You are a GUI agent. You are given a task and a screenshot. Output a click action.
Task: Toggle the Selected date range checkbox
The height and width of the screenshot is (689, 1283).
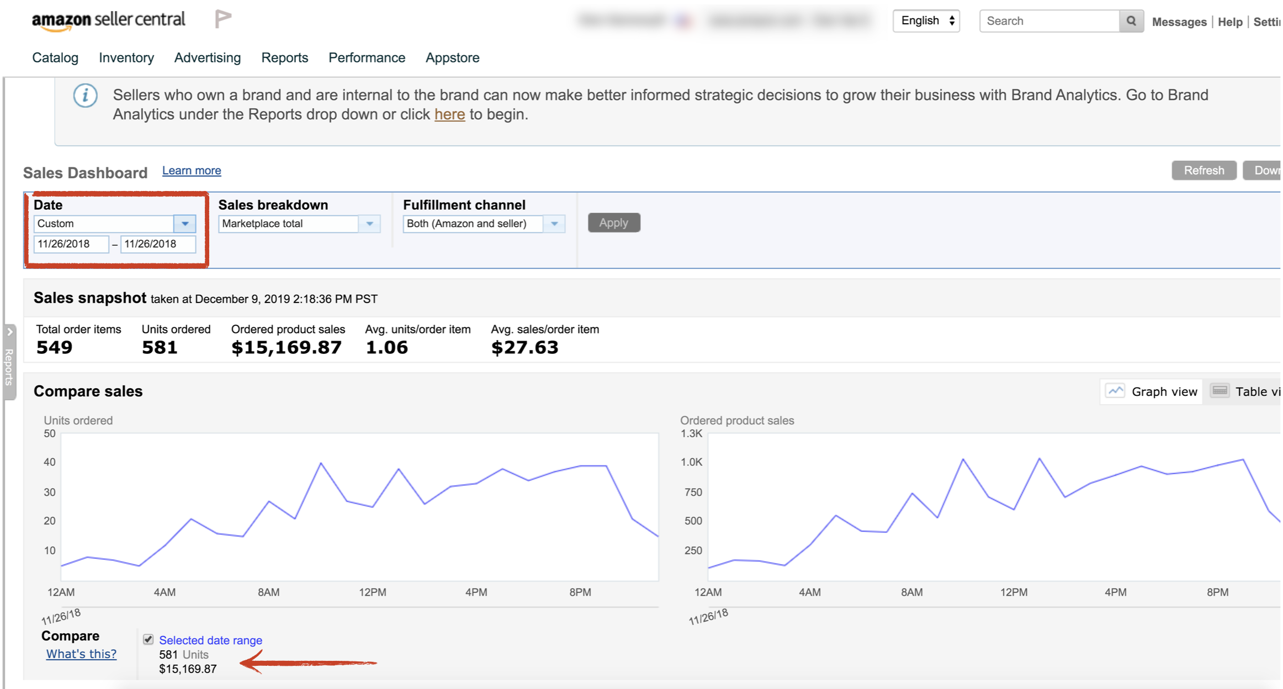[148, 639]
